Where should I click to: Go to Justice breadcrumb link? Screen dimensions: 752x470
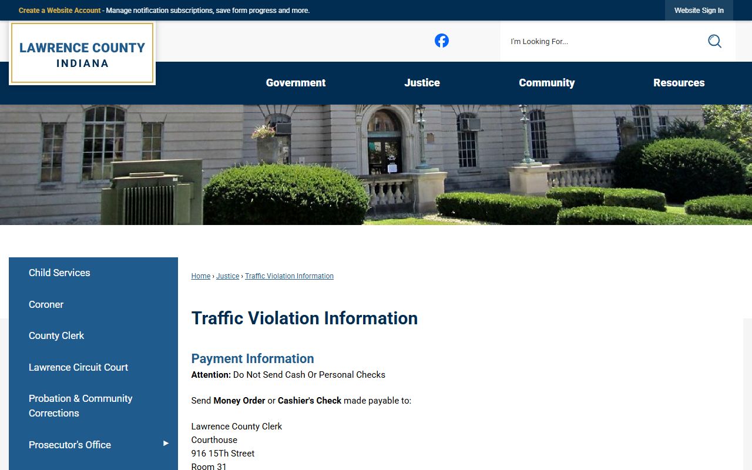click(x=228, y=276)
